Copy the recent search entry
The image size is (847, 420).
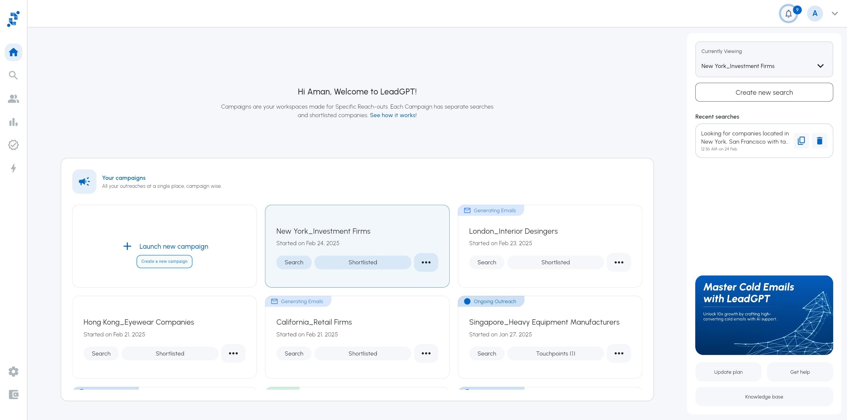(801, 141)
